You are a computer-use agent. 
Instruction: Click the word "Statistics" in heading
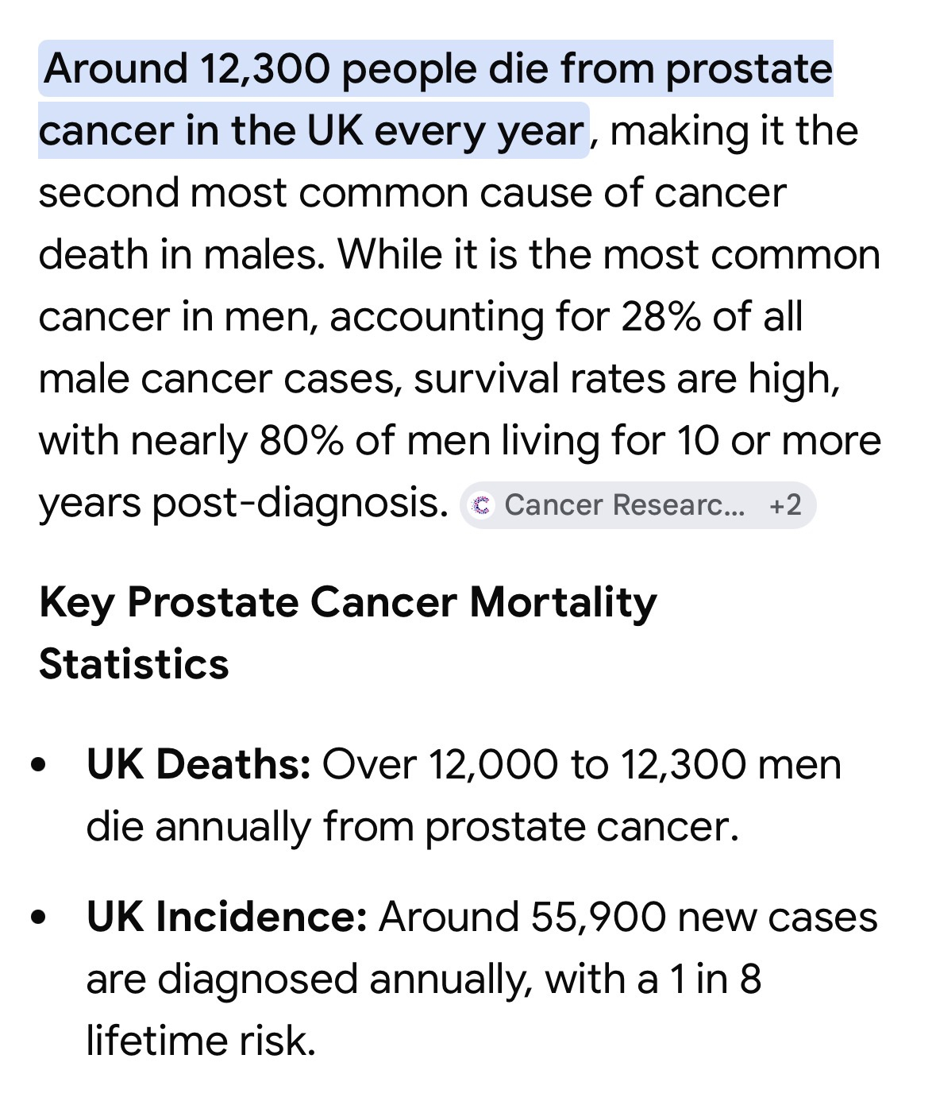pos(133,664)
